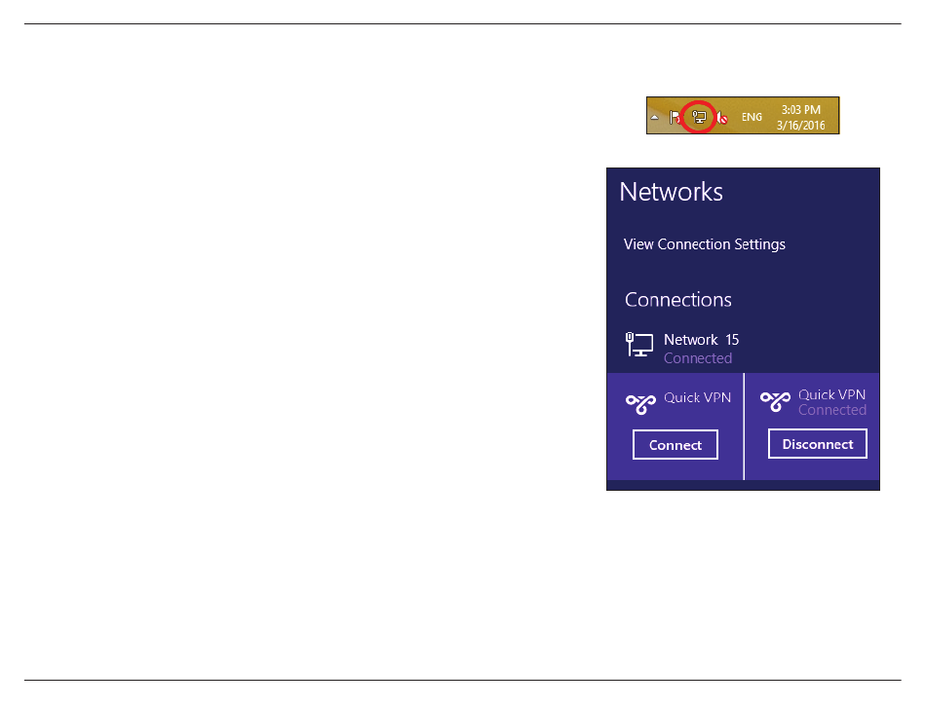Screen dimensions: 926x706
Task: Click the network icon in system tray
Action: click(699, 117)
